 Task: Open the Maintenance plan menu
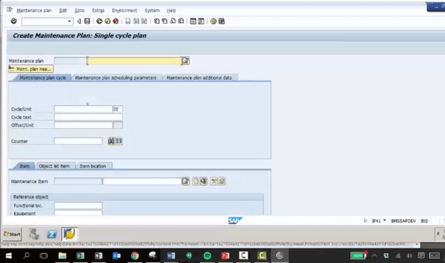tap(34, 11)
